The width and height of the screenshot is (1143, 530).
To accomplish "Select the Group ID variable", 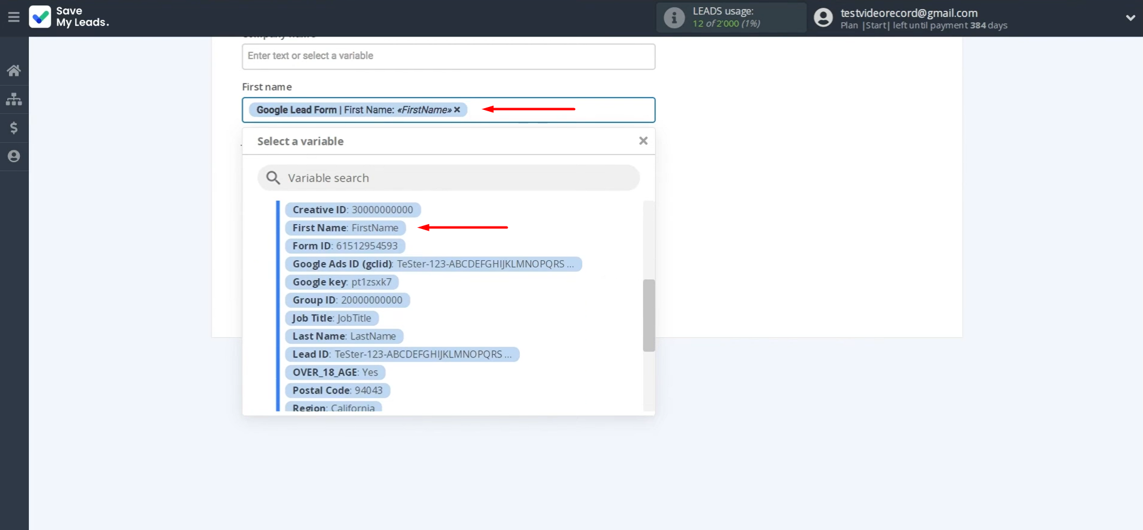I will (x=347, y=300).
